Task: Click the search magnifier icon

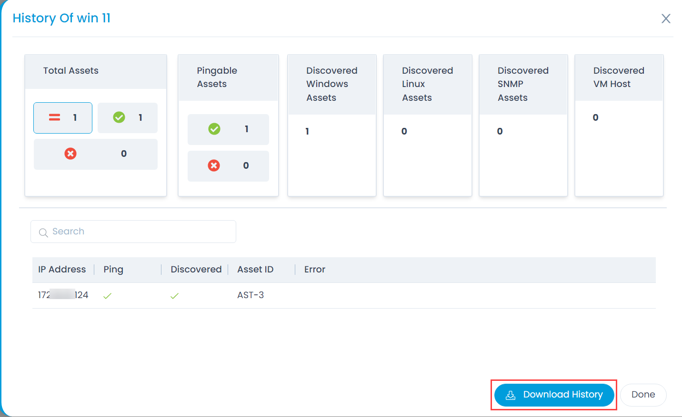Action: tap(43, 233)
